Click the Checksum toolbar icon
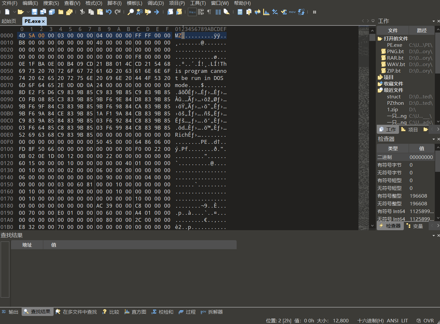 [x=283, y=12]
